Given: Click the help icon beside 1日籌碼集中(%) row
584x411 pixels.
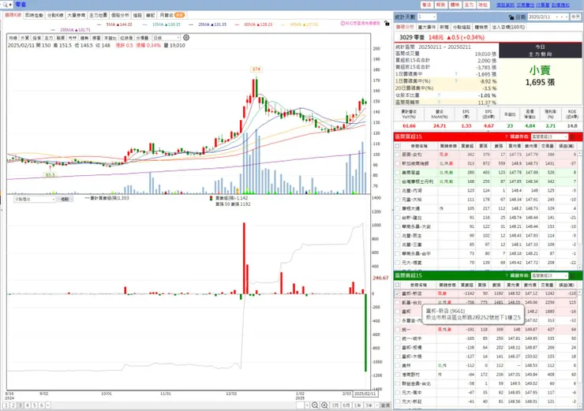Looking at the screenshot, I should (456, 80).
